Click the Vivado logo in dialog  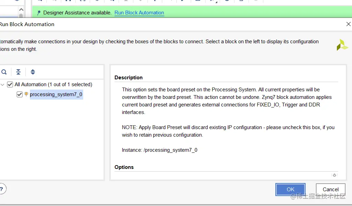[342, 45]
